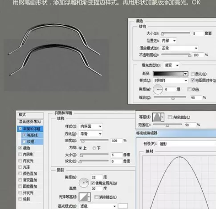Viewport: 216px width, 209px height.
Task: Click the 软化 (soften) slider handle
Action: tap(80, 162)
